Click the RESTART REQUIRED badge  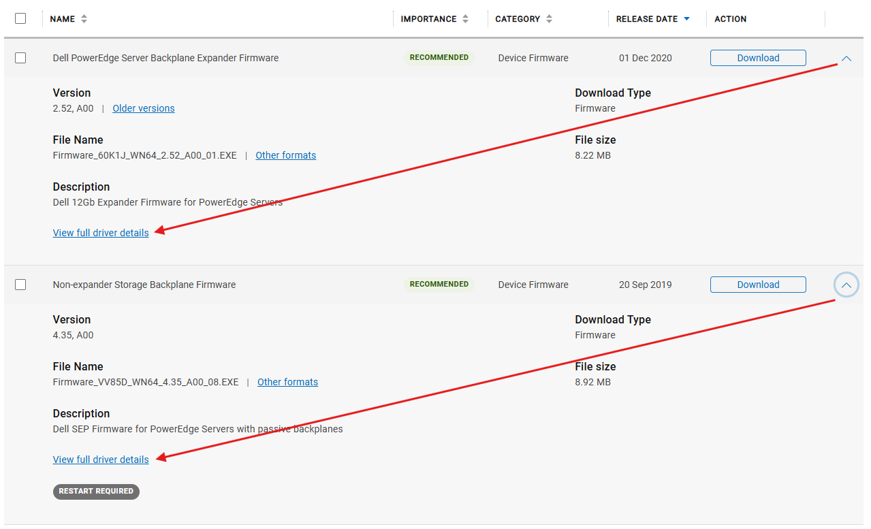click(96, 492)
